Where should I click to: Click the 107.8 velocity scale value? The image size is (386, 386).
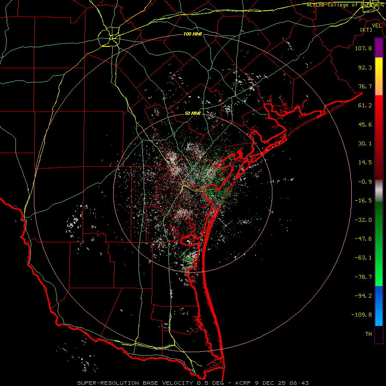tap(363, 48)
